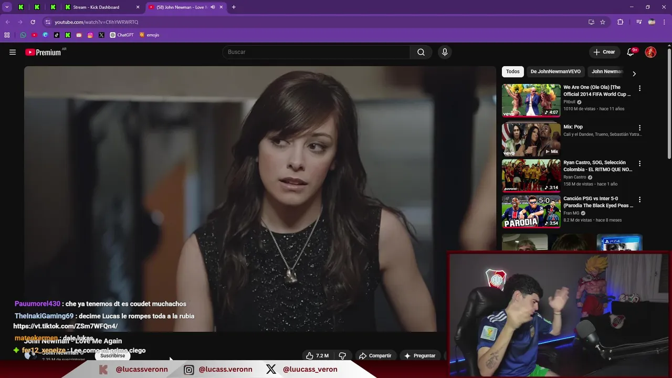Image resolution: width=672 pixels, height=378 pixels.
Task: Open the Chrome profile avatar
Action: pyautogui.click(x=652, y=22)
